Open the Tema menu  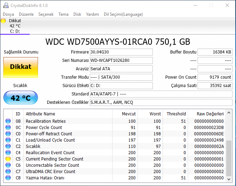pyautogui.click(x=63, y=14)
